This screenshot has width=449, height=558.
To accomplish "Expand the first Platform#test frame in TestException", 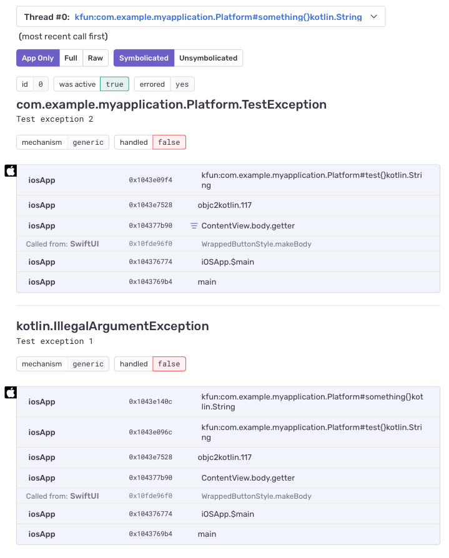I will 228,180.
